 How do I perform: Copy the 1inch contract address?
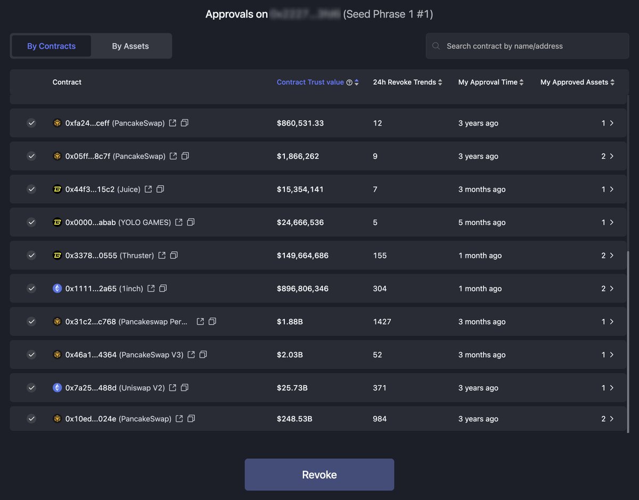click(x=163, y=288)
